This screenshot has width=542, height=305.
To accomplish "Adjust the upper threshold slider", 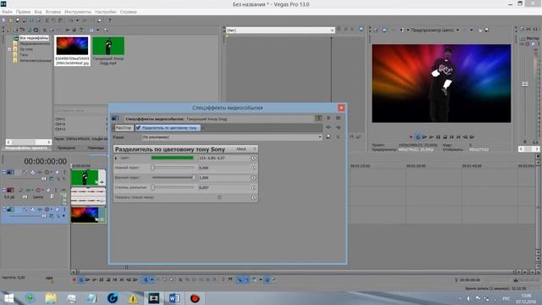I will (173, 177).
